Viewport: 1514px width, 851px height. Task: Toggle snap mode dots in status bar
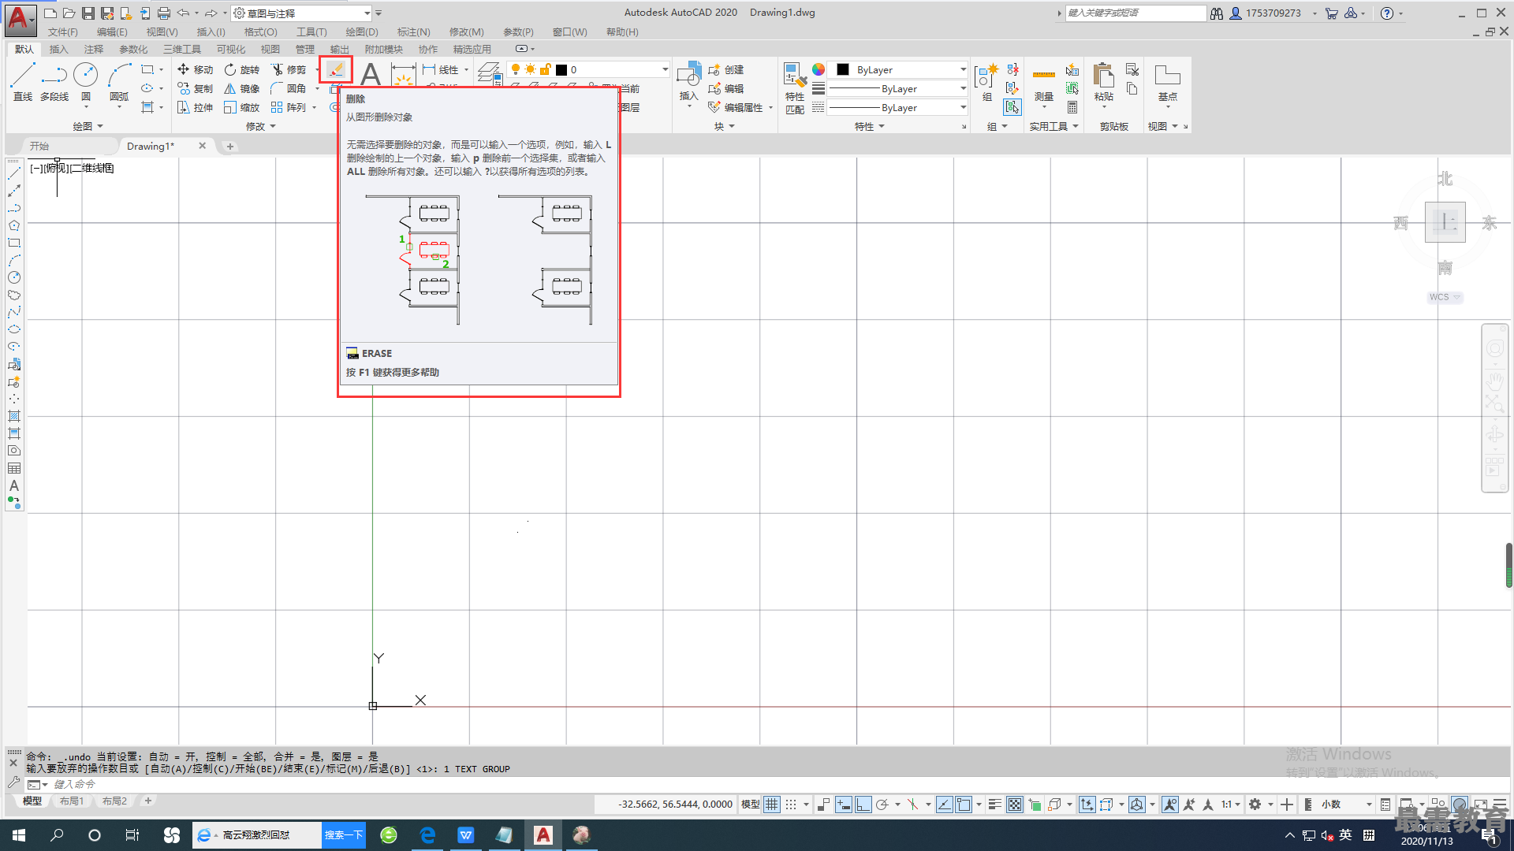click(791, 805)
